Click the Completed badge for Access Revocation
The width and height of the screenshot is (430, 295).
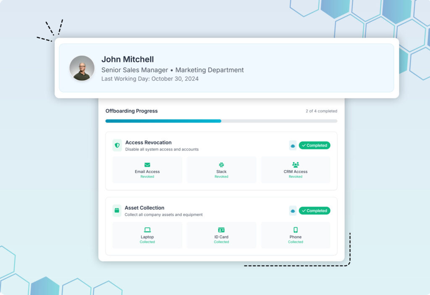point(314,145)
